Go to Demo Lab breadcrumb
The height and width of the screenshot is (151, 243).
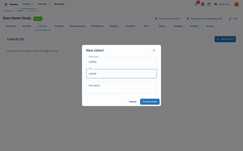click(8, 11)
